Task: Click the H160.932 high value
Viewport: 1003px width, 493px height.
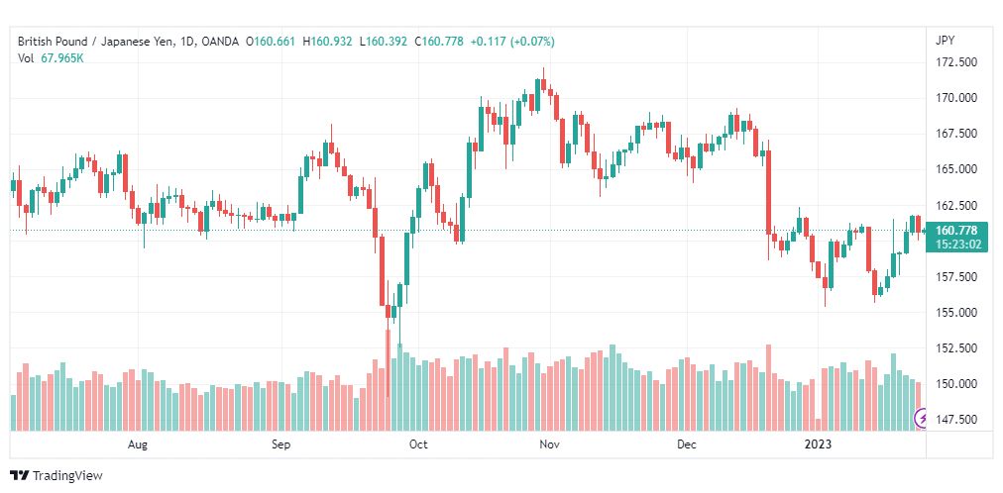Action: 327,42
